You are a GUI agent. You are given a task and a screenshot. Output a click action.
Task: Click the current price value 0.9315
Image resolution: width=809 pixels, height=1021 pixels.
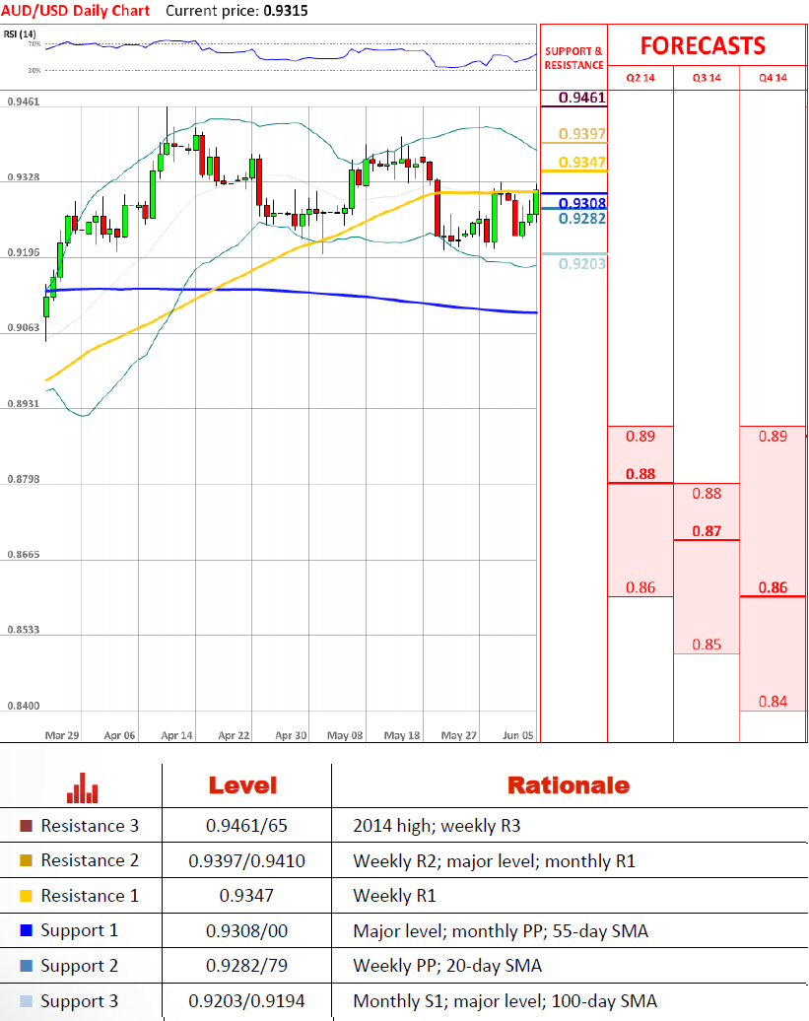(x=286, y=11)
